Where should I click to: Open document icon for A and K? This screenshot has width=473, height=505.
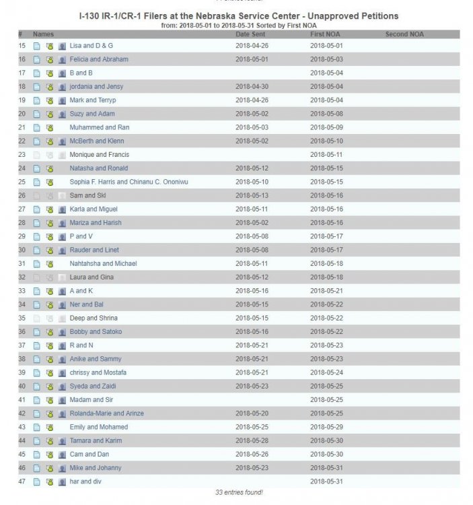click(37, 291)
